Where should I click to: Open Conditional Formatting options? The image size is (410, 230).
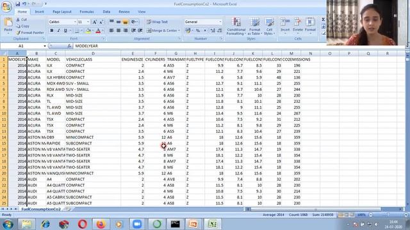tap(236, 26)
